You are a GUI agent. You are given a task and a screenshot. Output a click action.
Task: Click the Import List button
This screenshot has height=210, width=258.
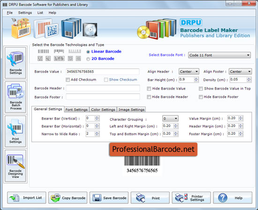pos(27,198)
